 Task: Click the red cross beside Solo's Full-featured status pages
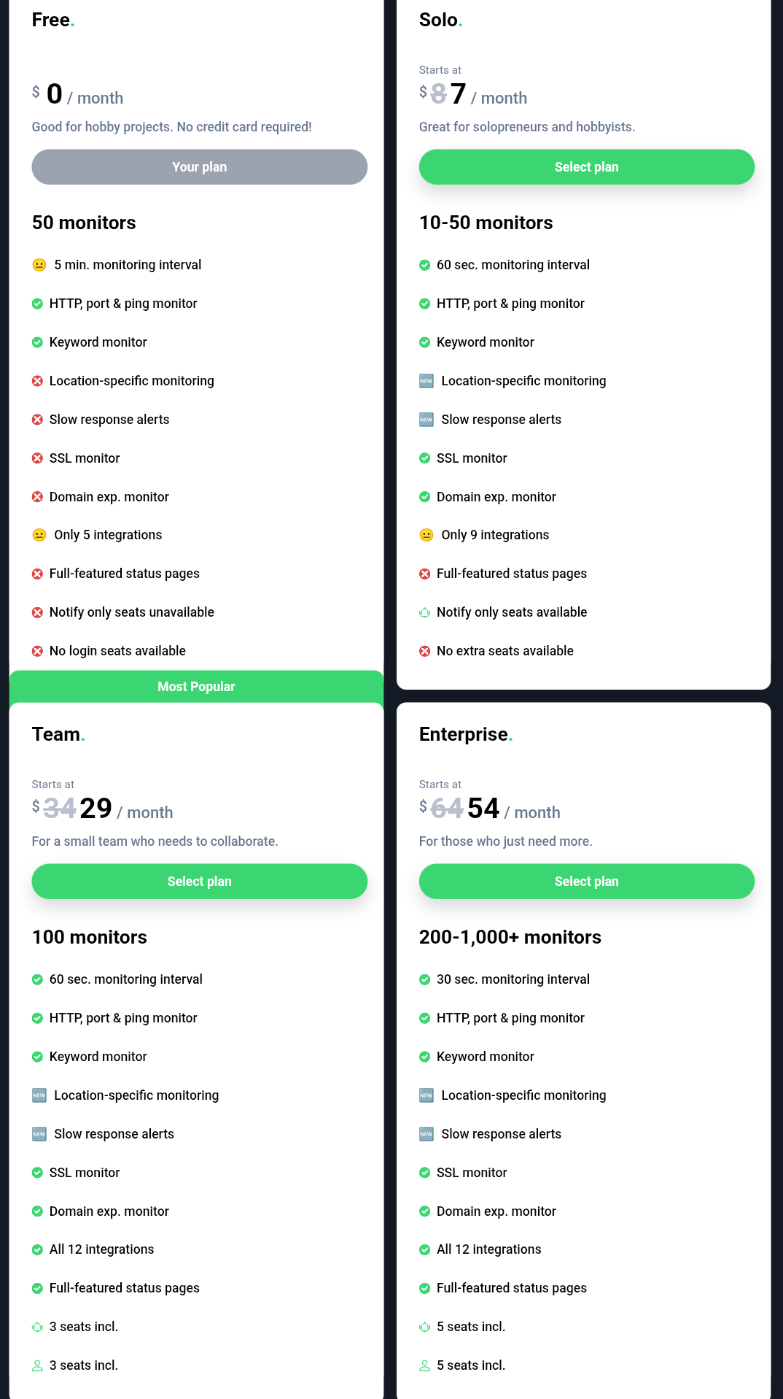[424, 574]
